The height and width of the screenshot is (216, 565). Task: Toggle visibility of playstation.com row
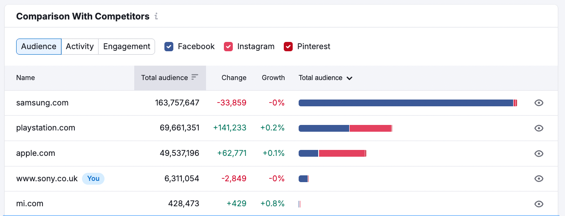pos(539,128)
